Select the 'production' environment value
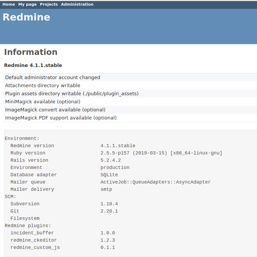Viewport: 257px width, 257px height. pos(115,168)
